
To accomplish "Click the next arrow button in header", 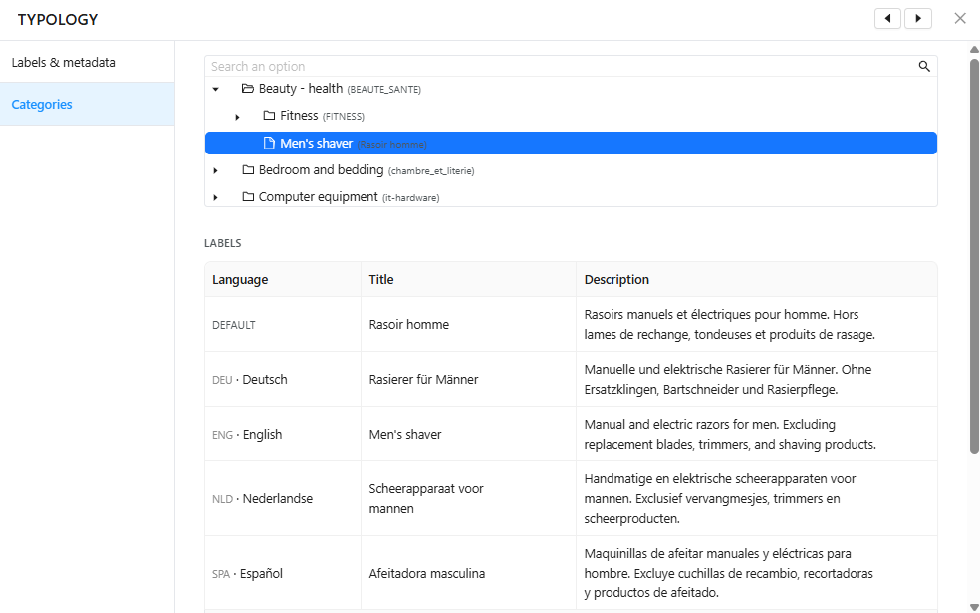I will click(x=918, y=19).
